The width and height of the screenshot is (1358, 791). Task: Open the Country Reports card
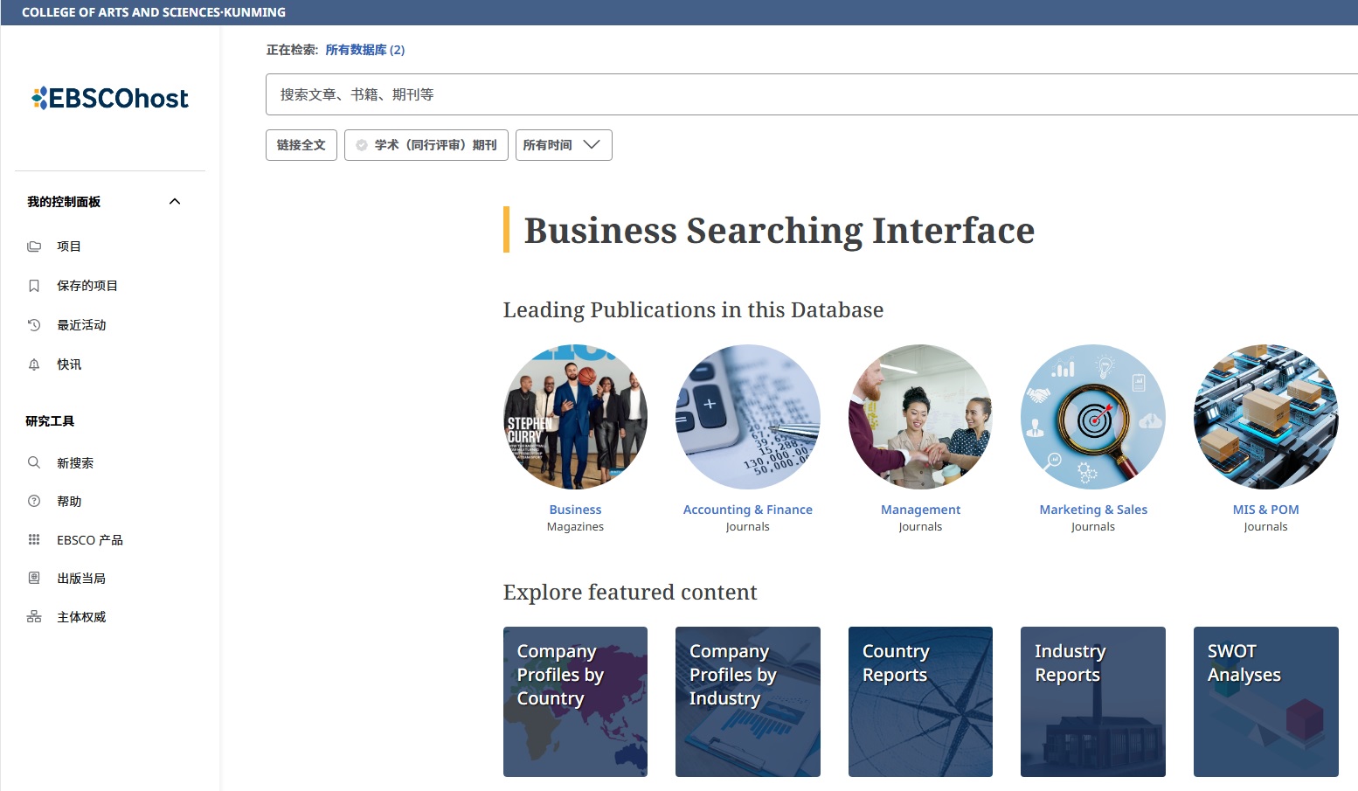pyautogui.click(x=920, y=702)
